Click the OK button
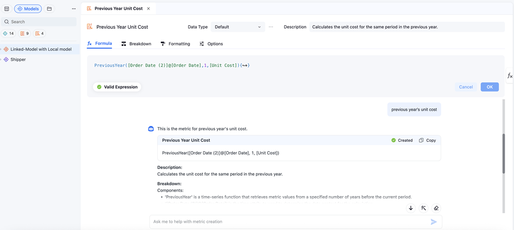This screenshot has height=230, width=514. [489, 87]
